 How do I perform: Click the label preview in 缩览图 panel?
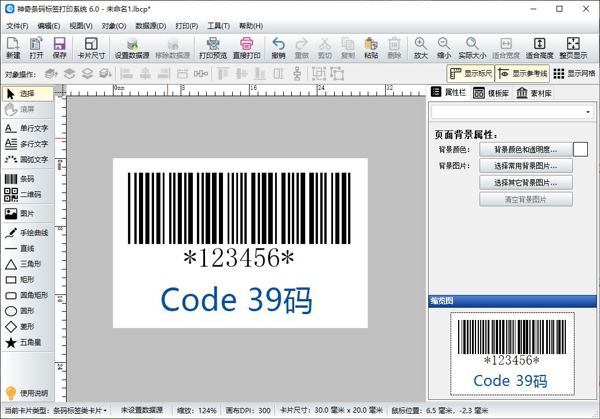pos(512,354)
